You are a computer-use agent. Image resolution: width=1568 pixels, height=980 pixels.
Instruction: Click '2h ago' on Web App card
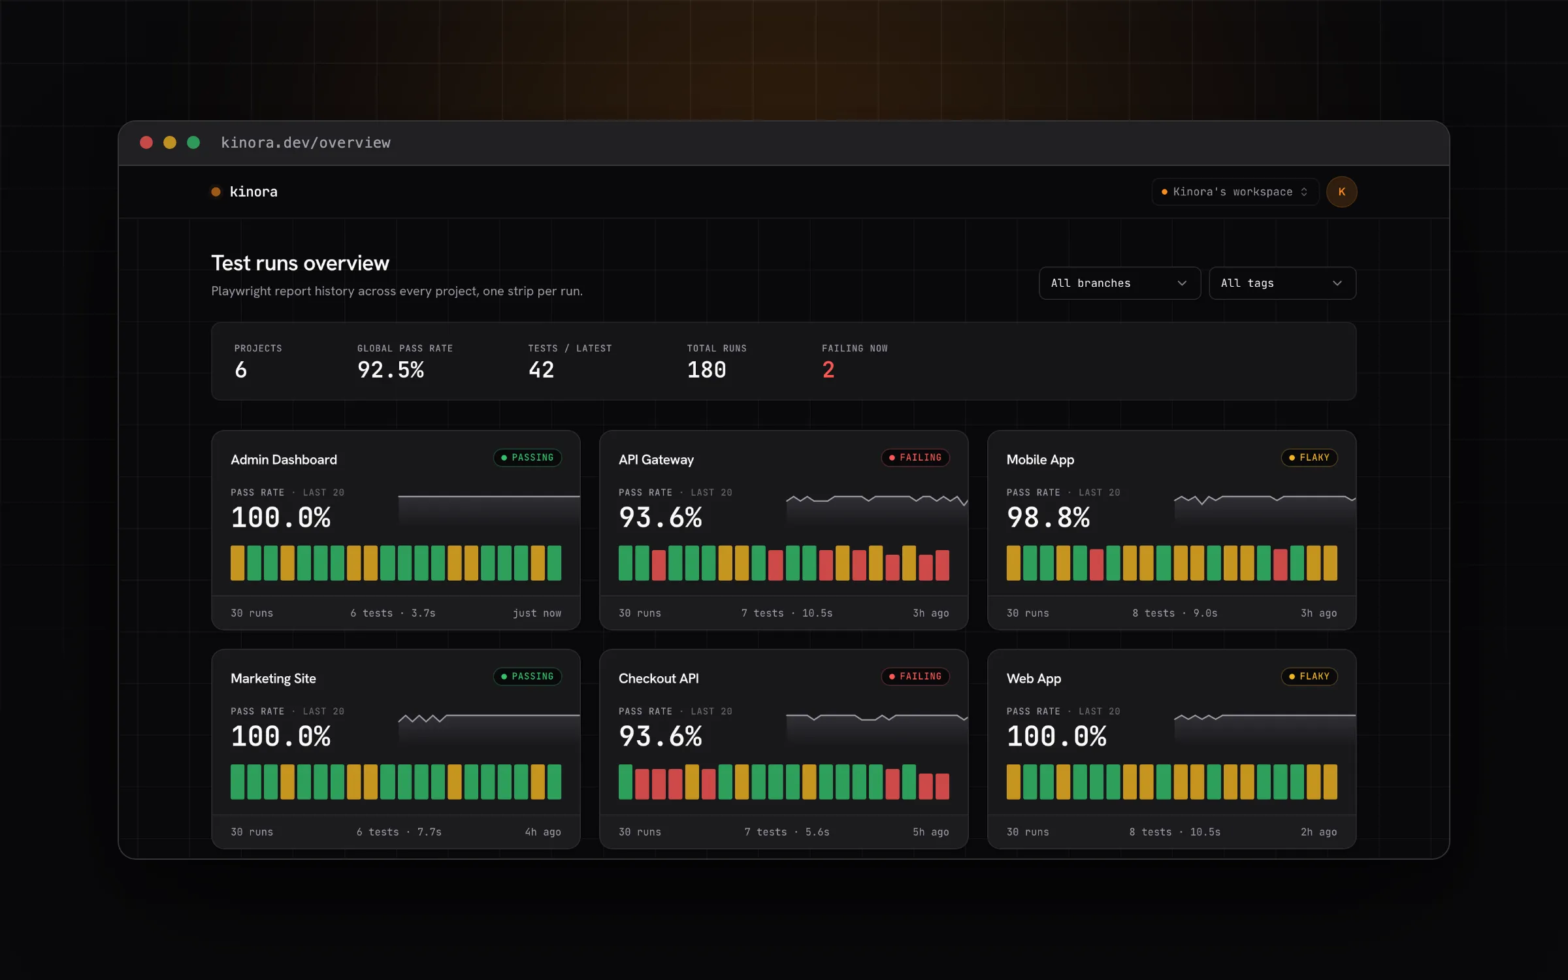pos(1318,832)
